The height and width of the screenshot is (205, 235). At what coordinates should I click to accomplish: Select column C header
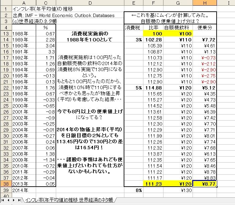tap(46, 3)
